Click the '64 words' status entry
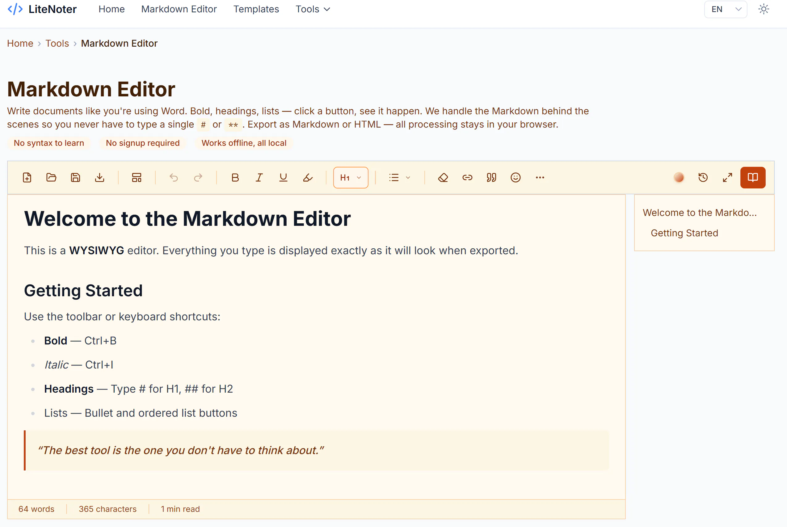The image size is (787, 527). [x=36, y=509]
